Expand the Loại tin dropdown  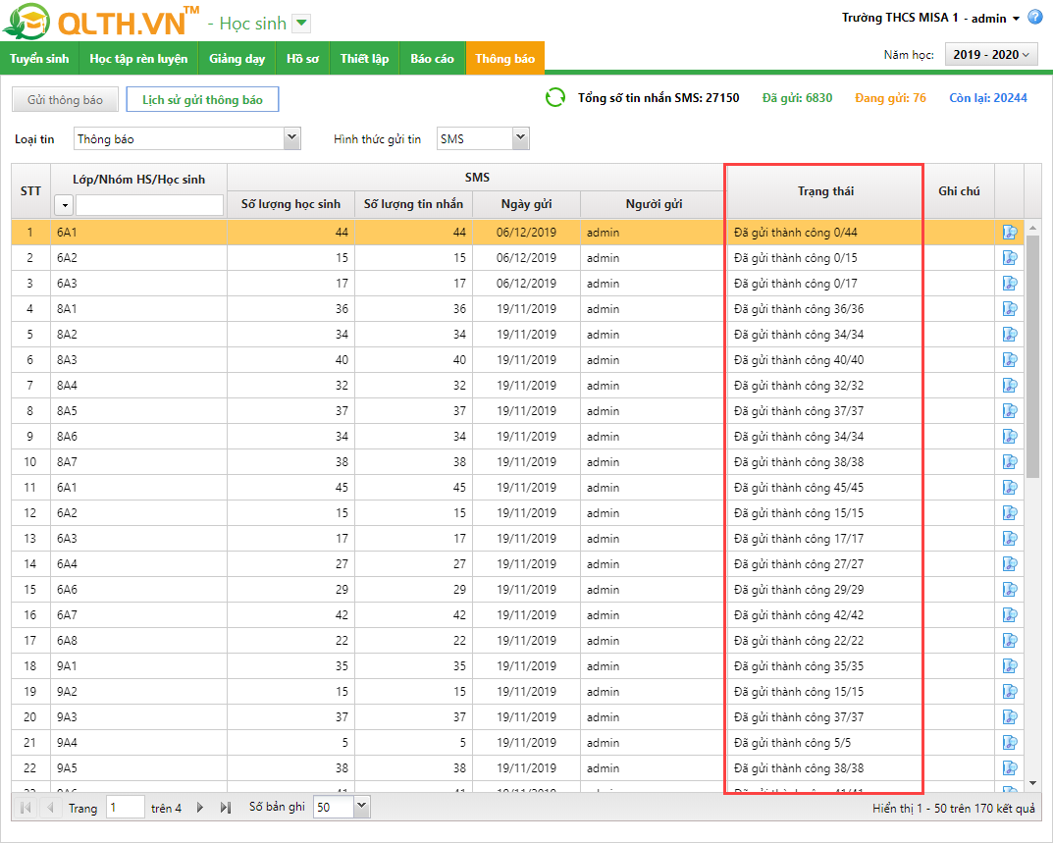291,139
